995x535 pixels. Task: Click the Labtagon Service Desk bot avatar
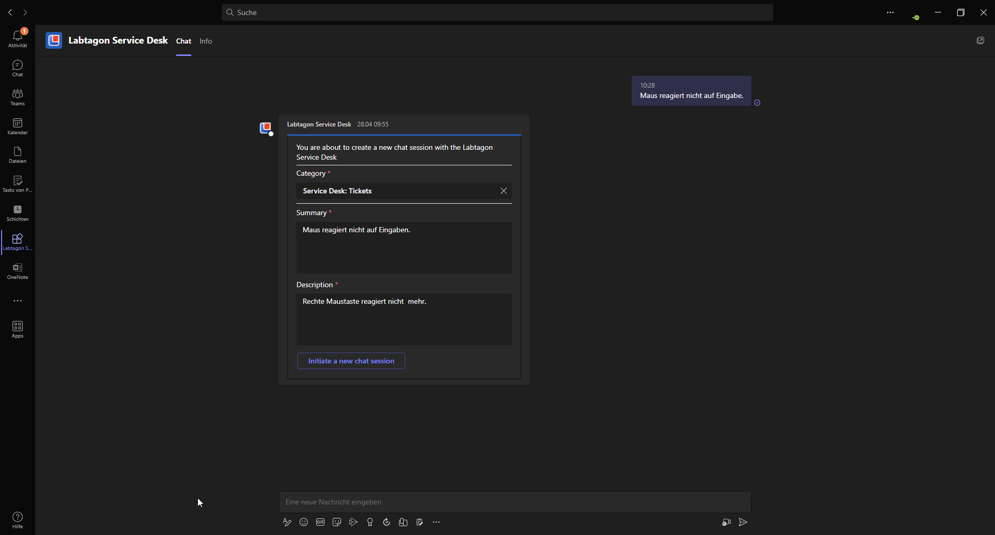click(x=266, y=128)
